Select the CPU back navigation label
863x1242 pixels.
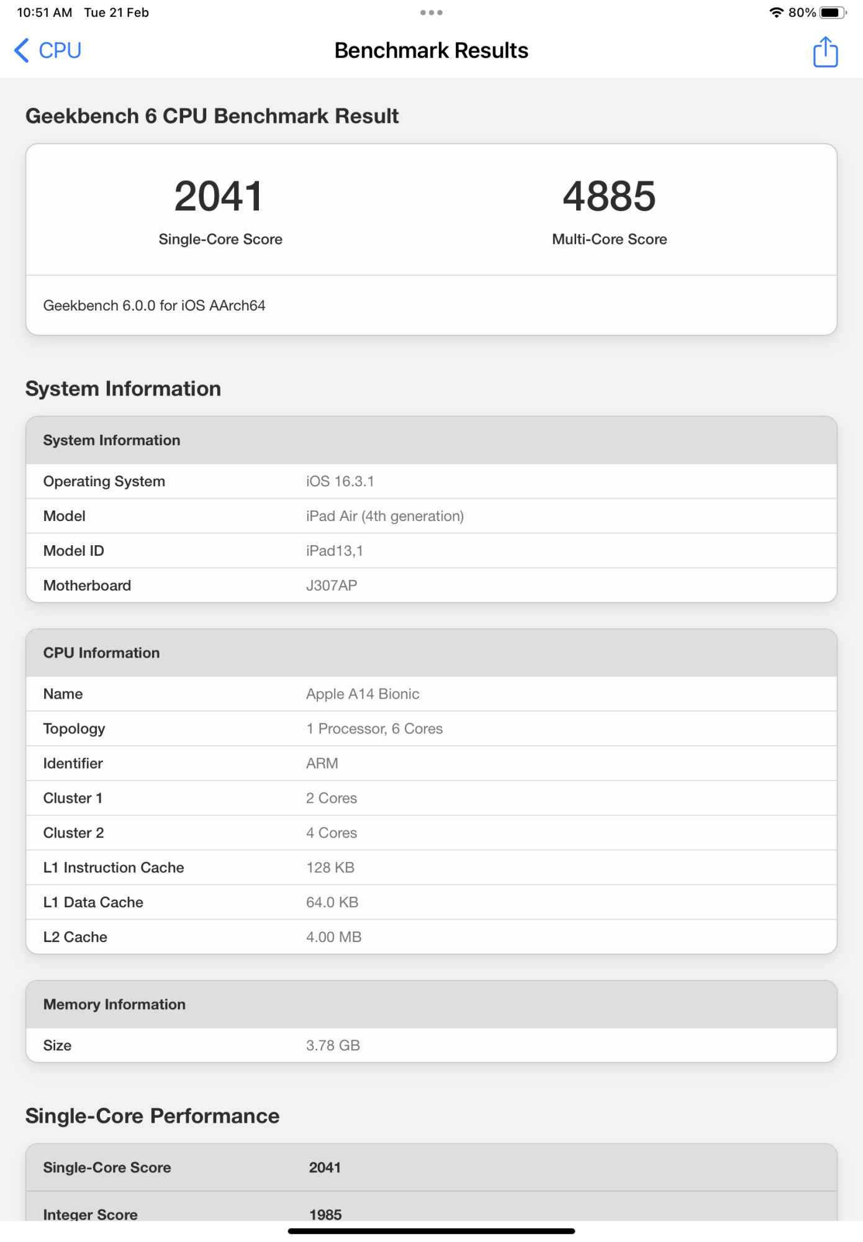coord(59,50)
